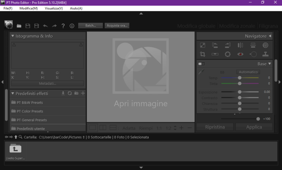The height and width of the screenshot is (170, 282).
Task: Go back in folder history
Action: [6, 137]
